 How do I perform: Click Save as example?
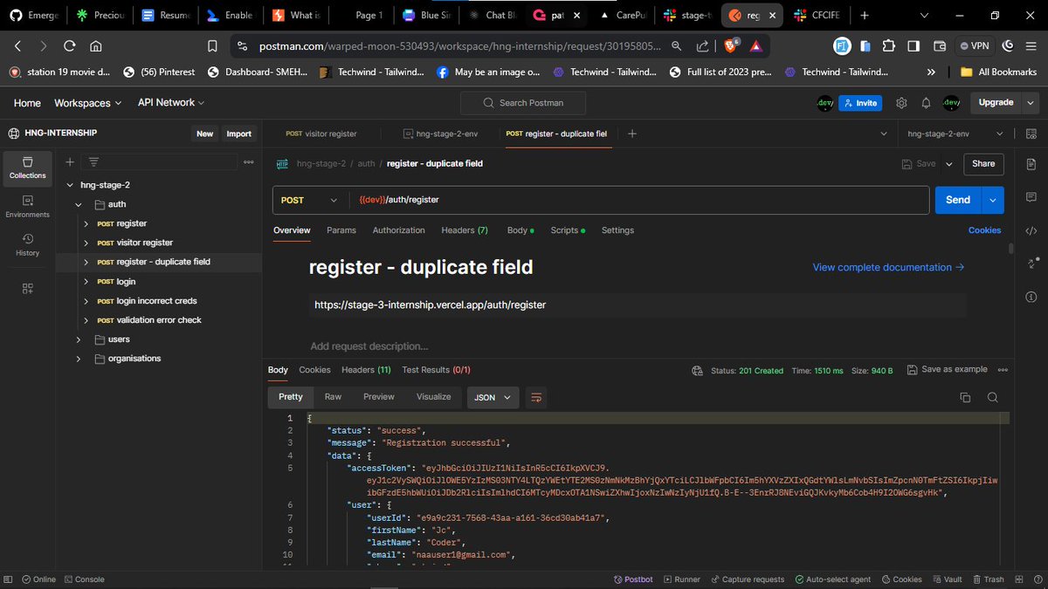(948, 370)
